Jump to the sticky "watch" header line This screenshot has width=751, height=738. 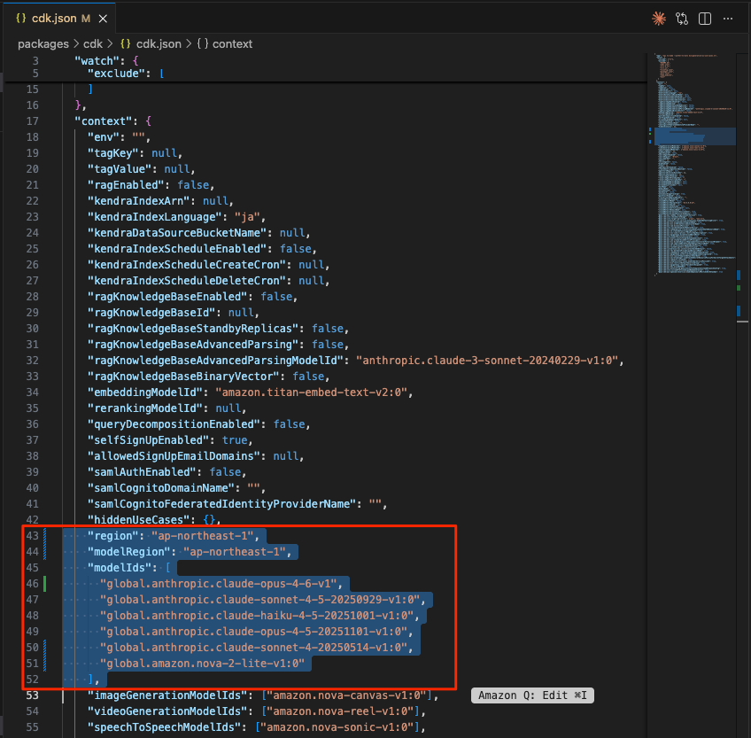point(98,61)
